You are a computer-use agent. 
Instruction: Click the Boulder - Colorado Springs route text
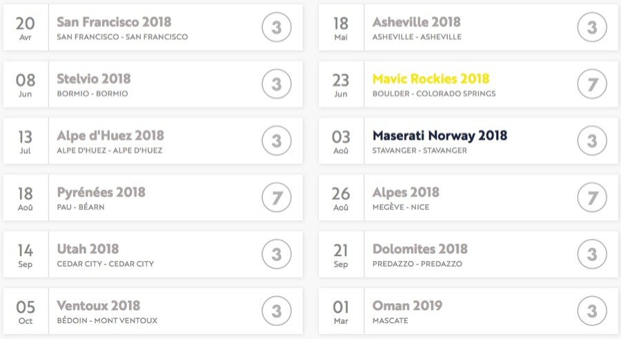[x=434, y=94]
